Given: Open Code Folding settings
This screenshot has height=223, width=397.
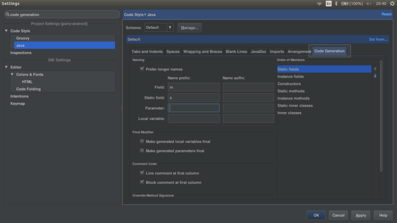Looking at the screenshot, I should point(28,89).
